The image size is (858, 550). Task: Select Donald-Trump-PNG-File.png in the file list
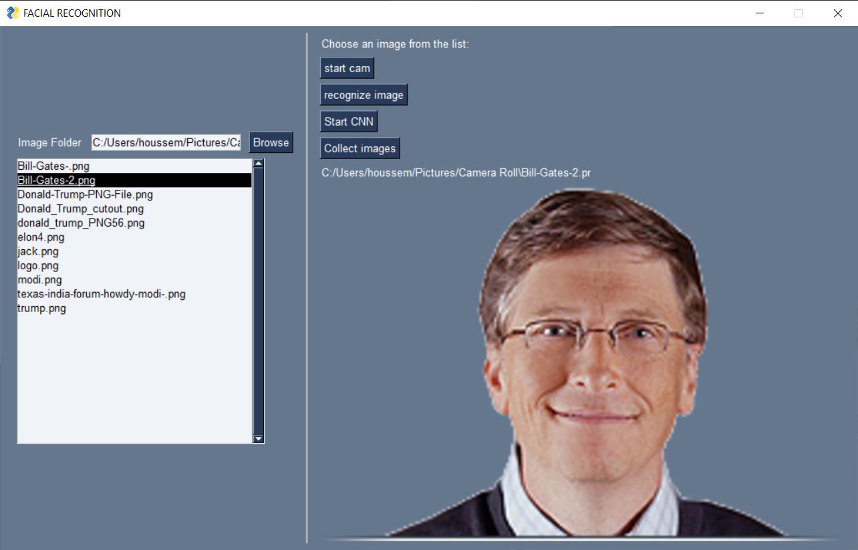tap(85, 194)
